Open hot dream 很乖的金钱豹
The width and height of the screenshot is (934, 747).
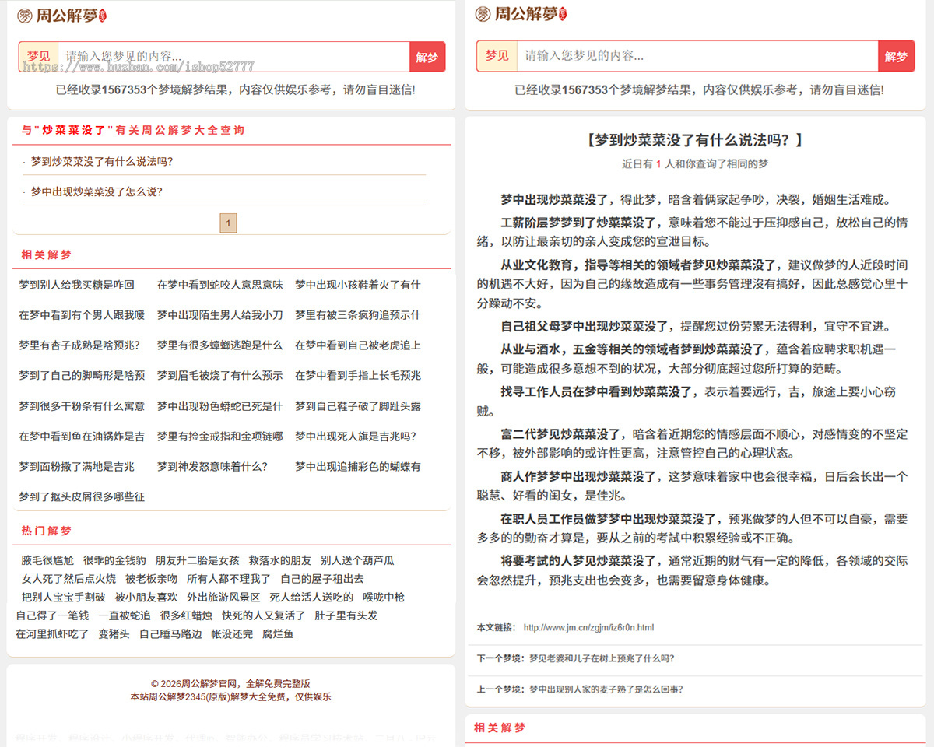[114, 560]
